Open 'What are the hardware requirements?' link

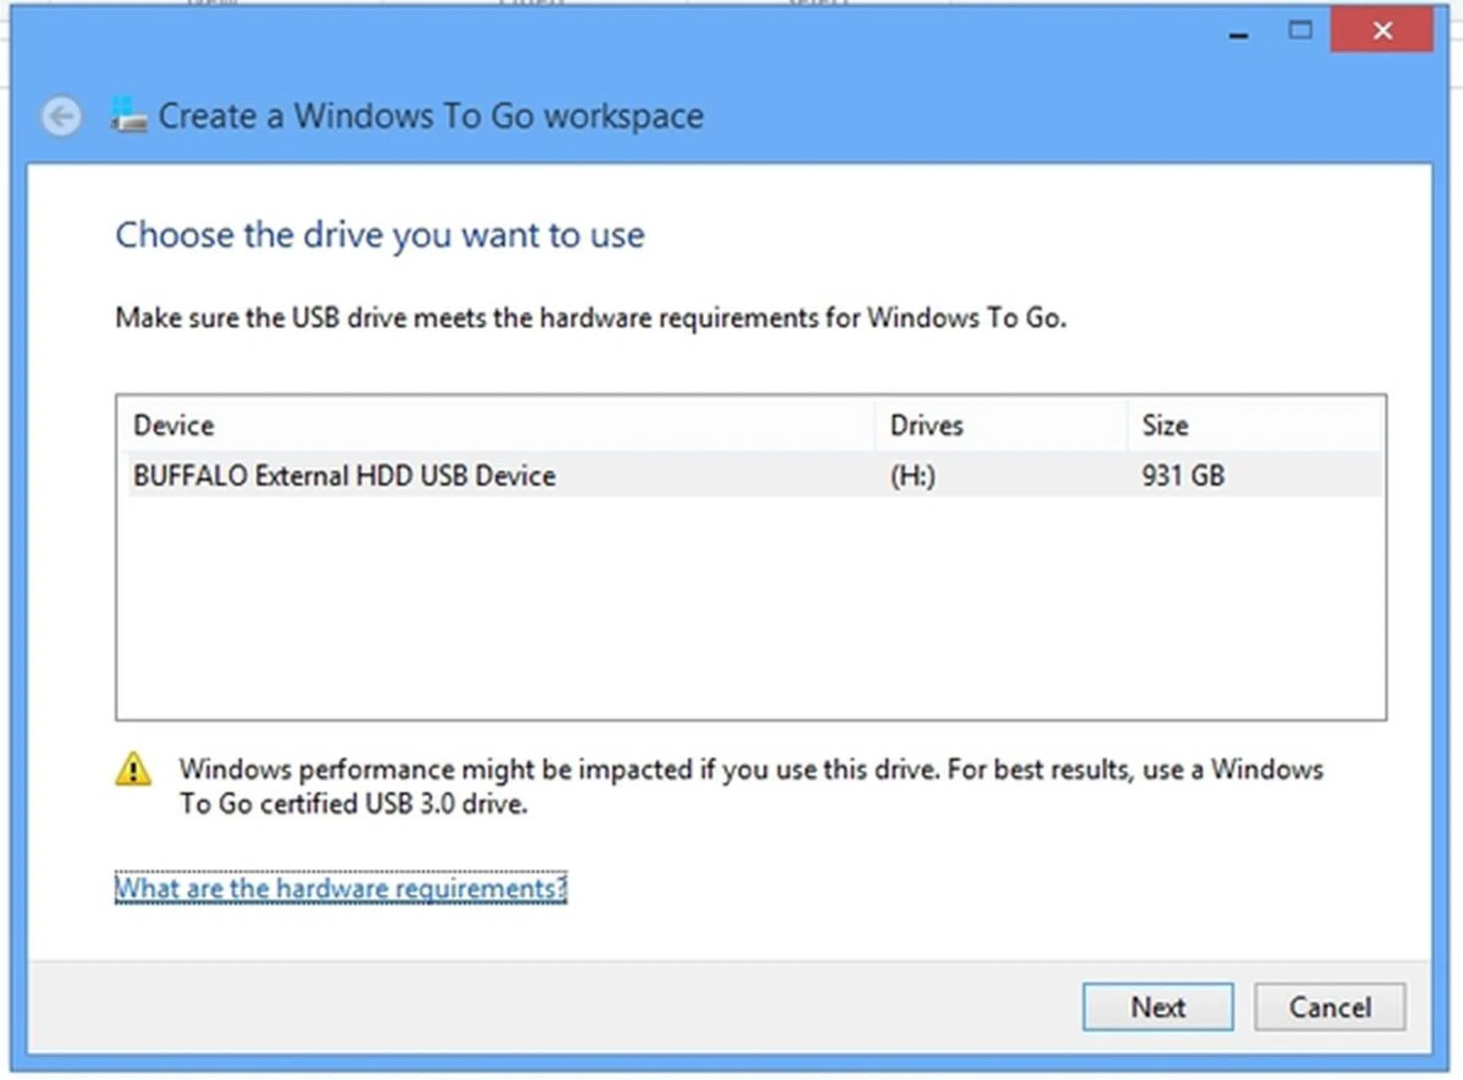click(341, 888)
